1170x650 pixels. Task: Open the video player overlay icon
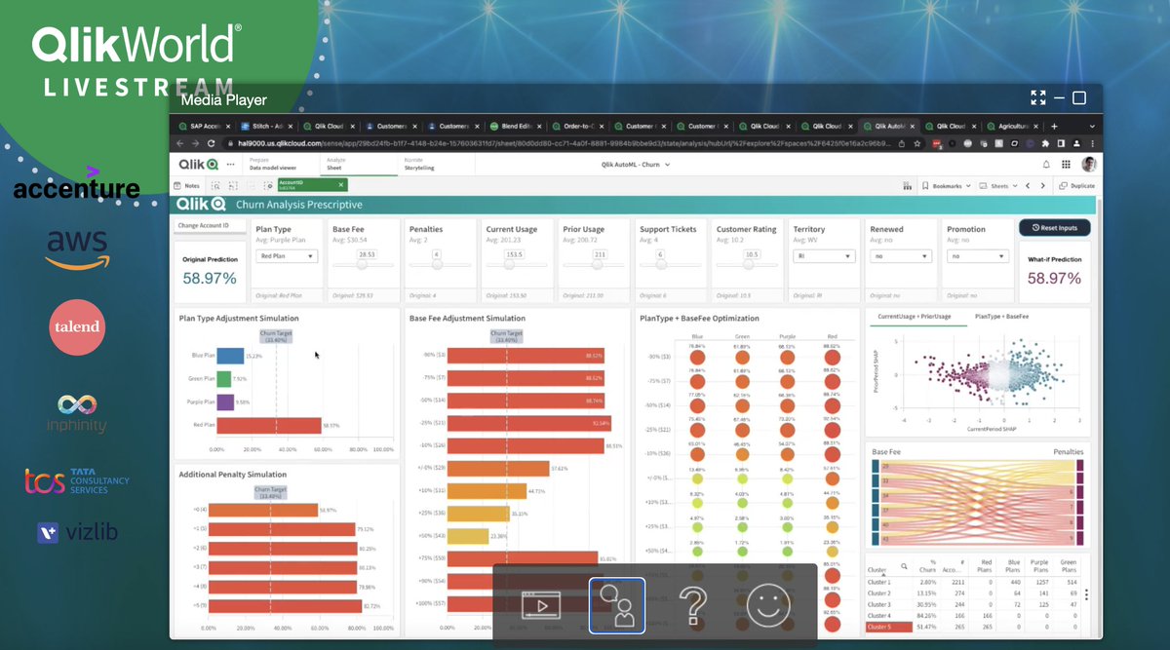(541, 606)
